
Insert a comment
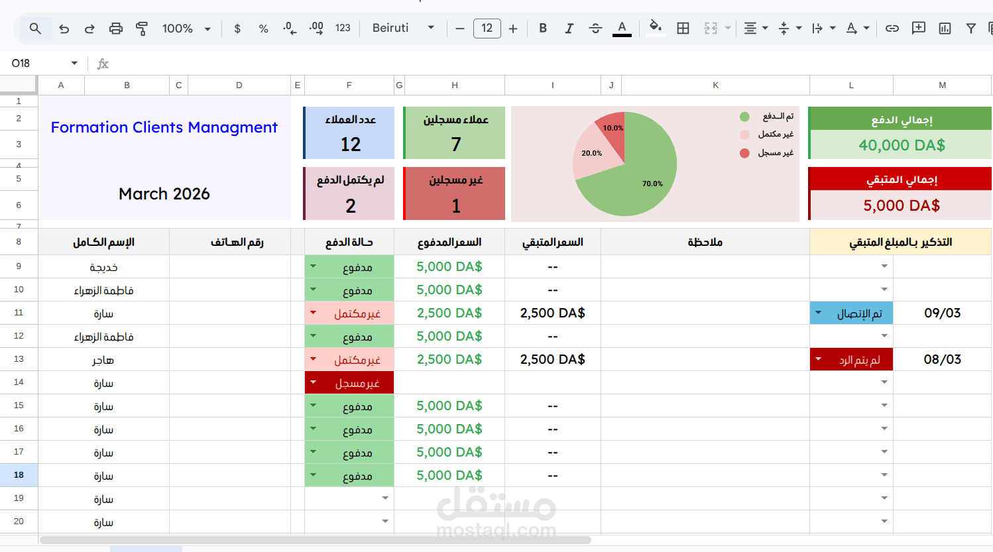click(919, 28)
